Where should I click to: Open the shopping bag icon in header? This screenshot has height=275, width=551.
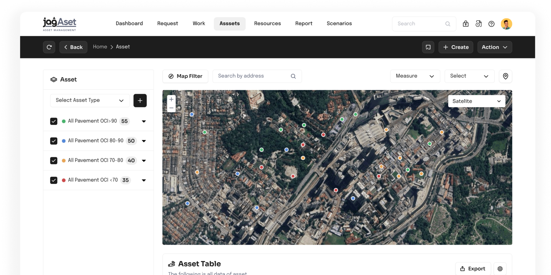pos(466,24)
